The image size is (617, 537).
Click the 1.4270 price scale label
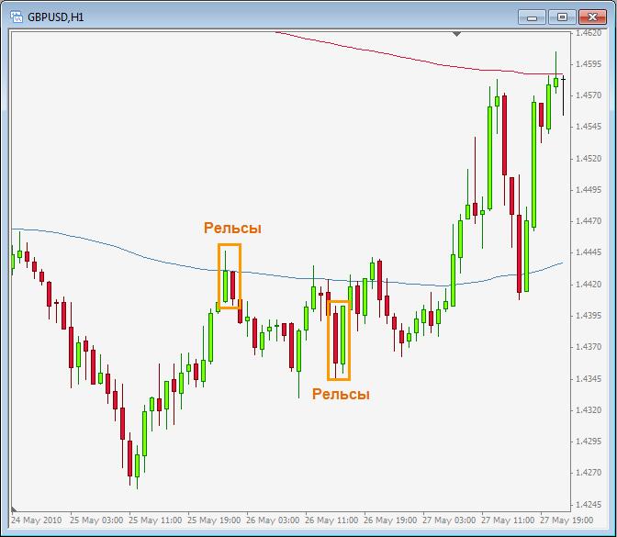[589, 473]
